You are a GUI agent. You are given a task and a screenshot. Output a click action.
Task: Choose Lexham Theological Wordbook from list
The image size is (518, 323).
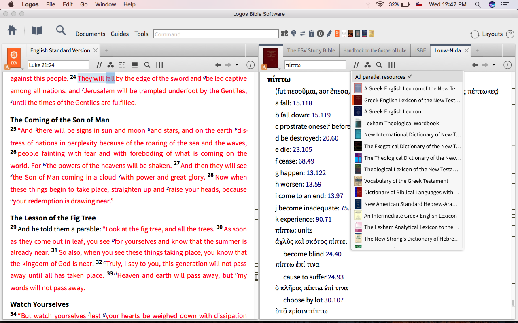(407, 123)
